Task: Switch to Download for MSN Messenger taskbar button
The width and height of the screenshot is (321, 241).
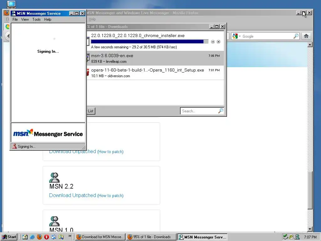Action: click(x=100, y=237)
